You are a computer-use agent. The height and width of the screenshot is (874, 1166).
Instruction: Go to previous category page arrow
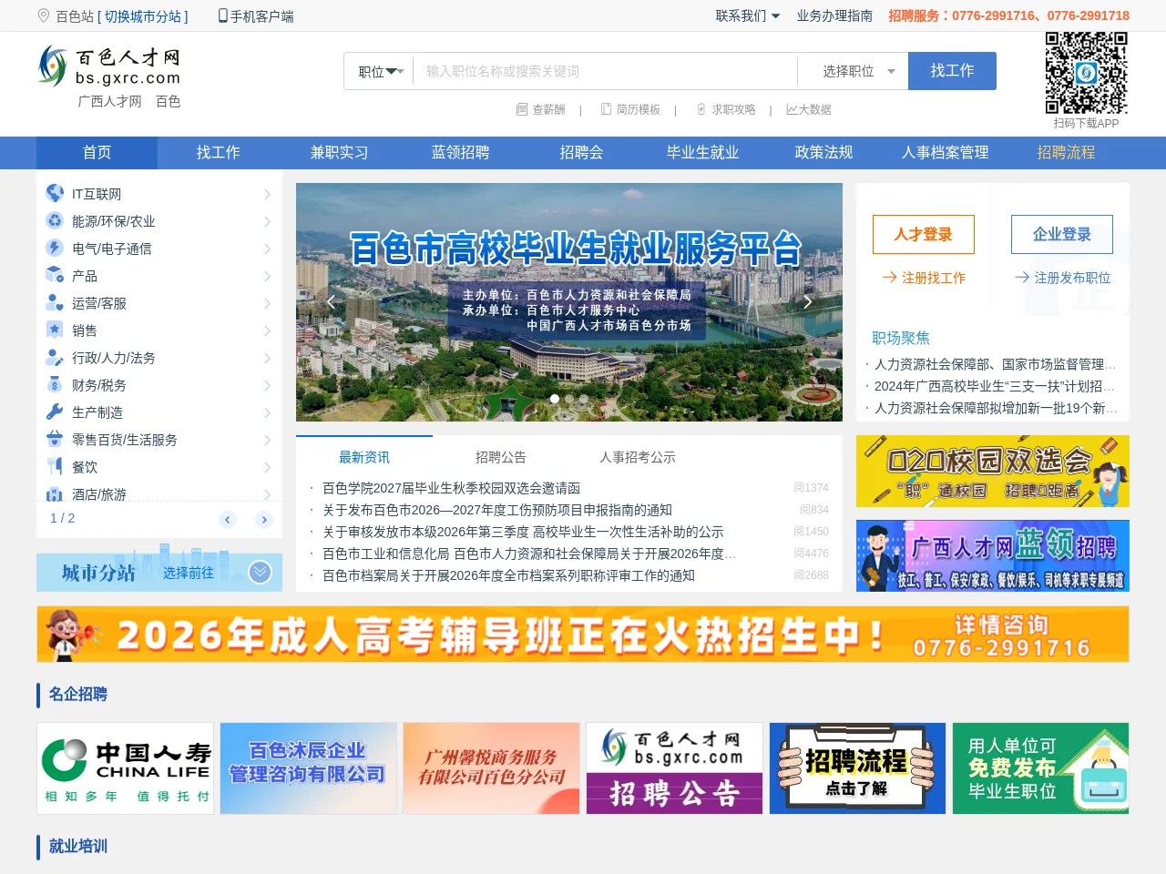click(228, 520)
